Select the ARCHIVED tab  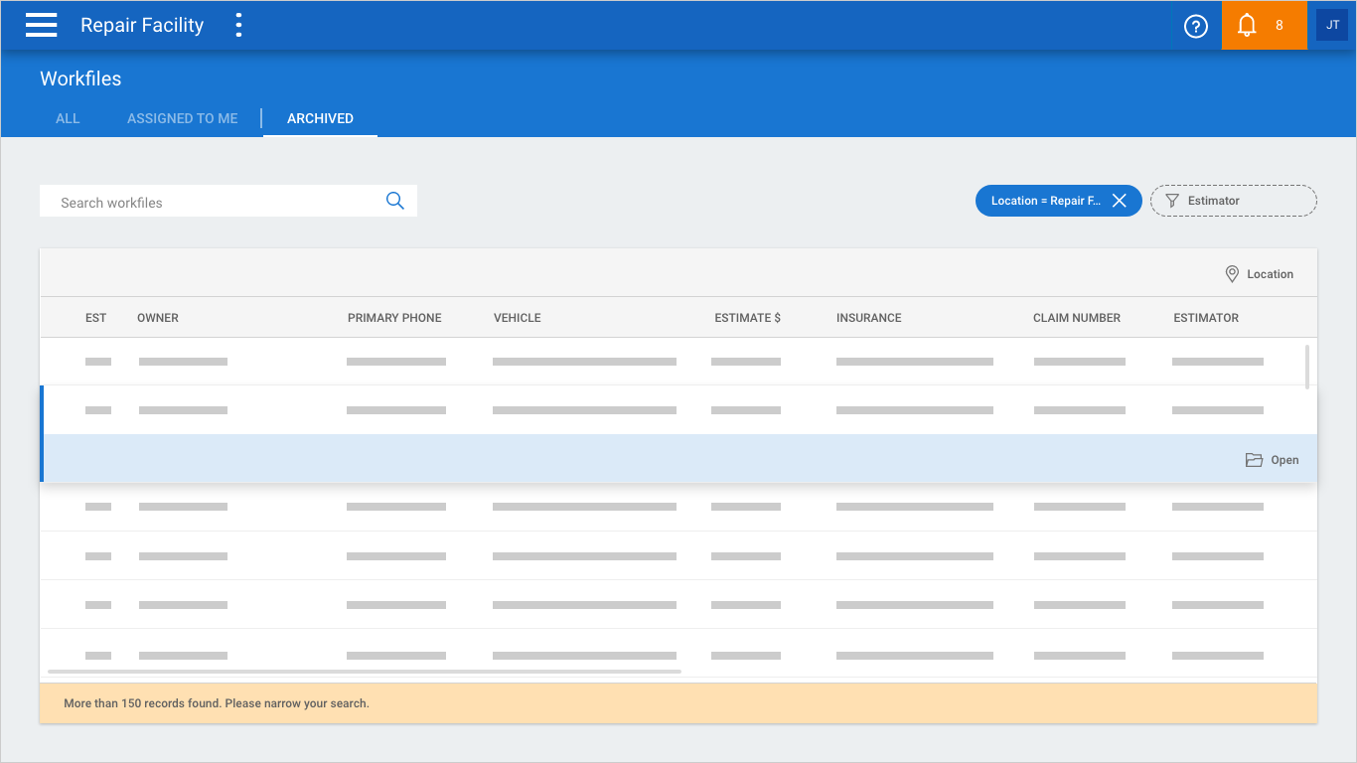click(320, 118)
